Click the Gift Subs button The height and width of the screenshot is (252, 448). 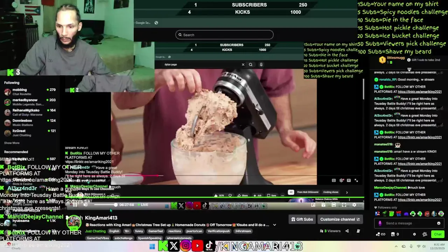click(302, 219)
